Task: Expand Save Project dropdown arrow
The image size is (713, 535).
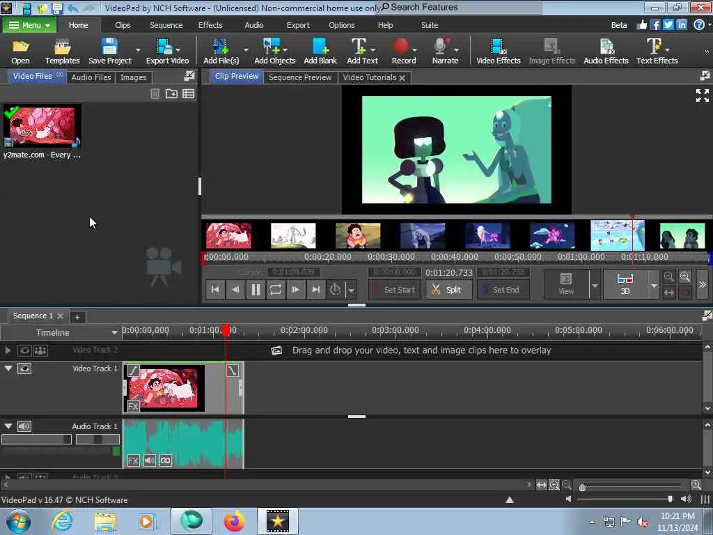Action: (x=138, y=49)
